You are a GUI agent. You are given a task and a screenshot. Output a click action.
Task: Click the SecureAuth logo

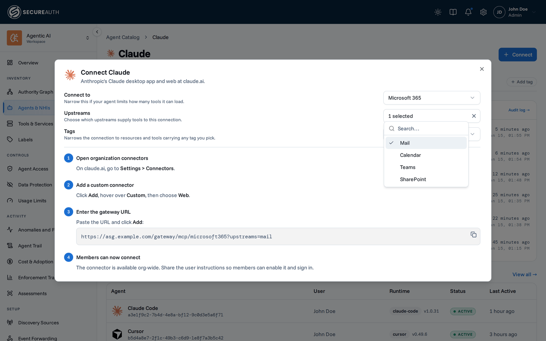[33, 12]
